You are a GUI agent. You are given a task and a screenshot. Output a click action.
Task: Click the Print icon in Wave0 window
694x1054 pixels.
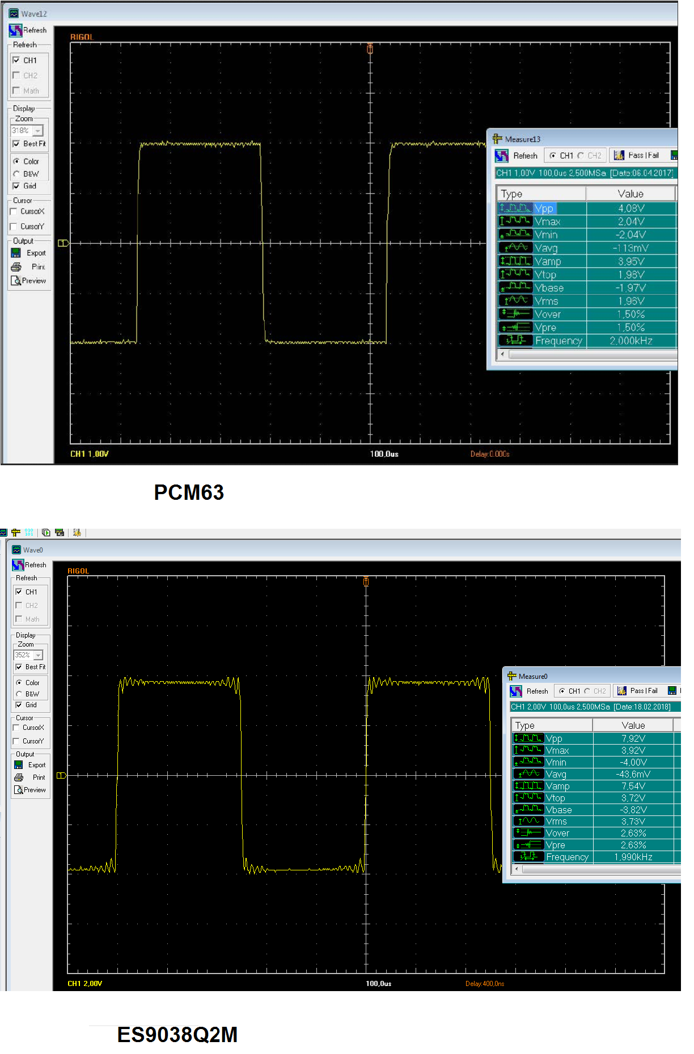click(x=19, y=777)
